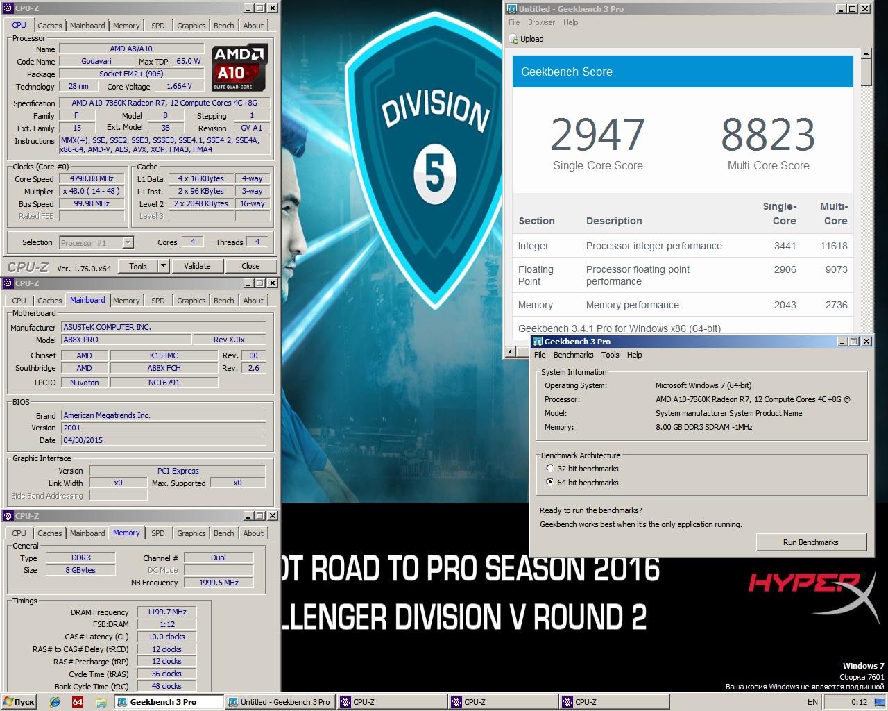Click Manufacturer field ASUSTeK COMPUTER INC.
This screenshot has height=711, width=888.
pos(164,327)
